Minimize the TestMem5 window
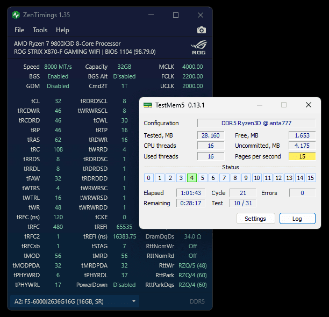Image resolution: width=329 pixels, height=317 pixels. (x=260, y=105)
